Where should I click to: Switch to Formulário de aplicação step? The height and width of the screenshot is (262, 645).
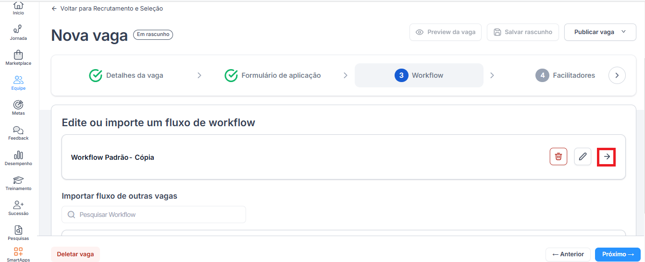tap(273, 75)
